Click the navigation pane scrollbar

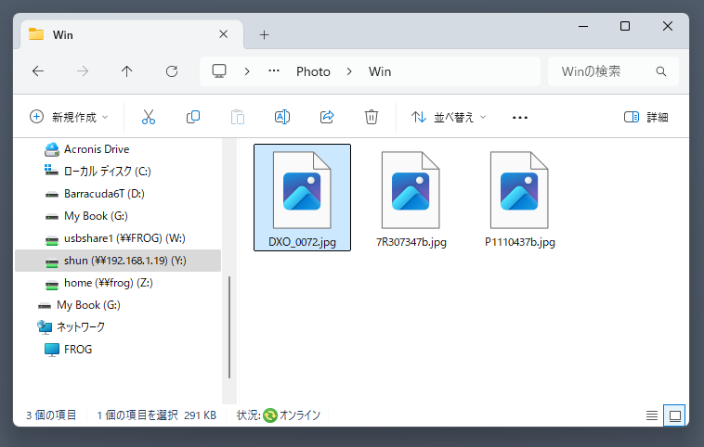[229, 327]
